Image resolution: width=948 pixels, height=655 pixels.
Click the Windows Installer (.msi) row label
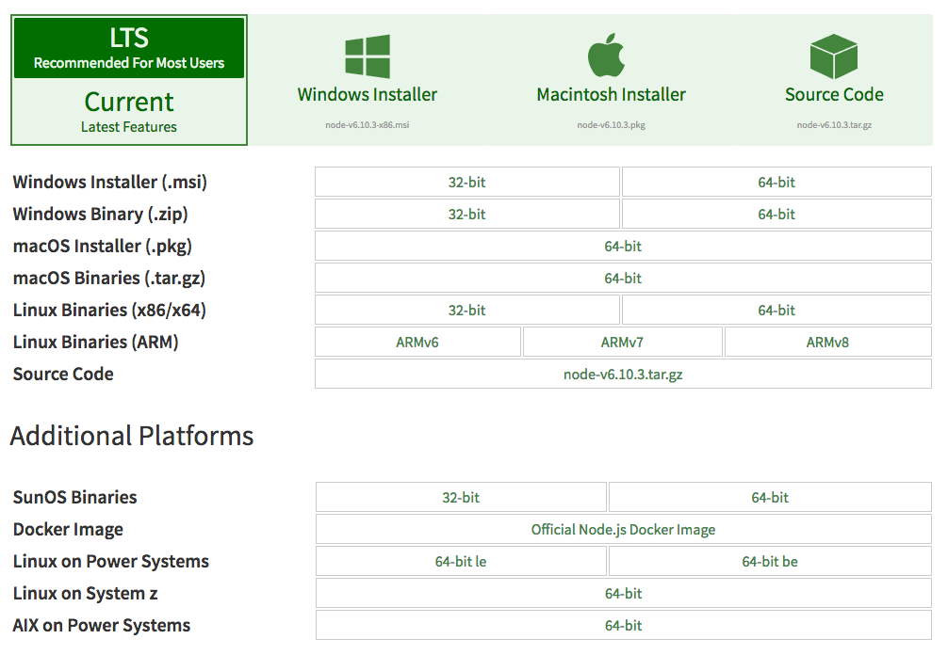pyautogui.click(x=110, y=182)
